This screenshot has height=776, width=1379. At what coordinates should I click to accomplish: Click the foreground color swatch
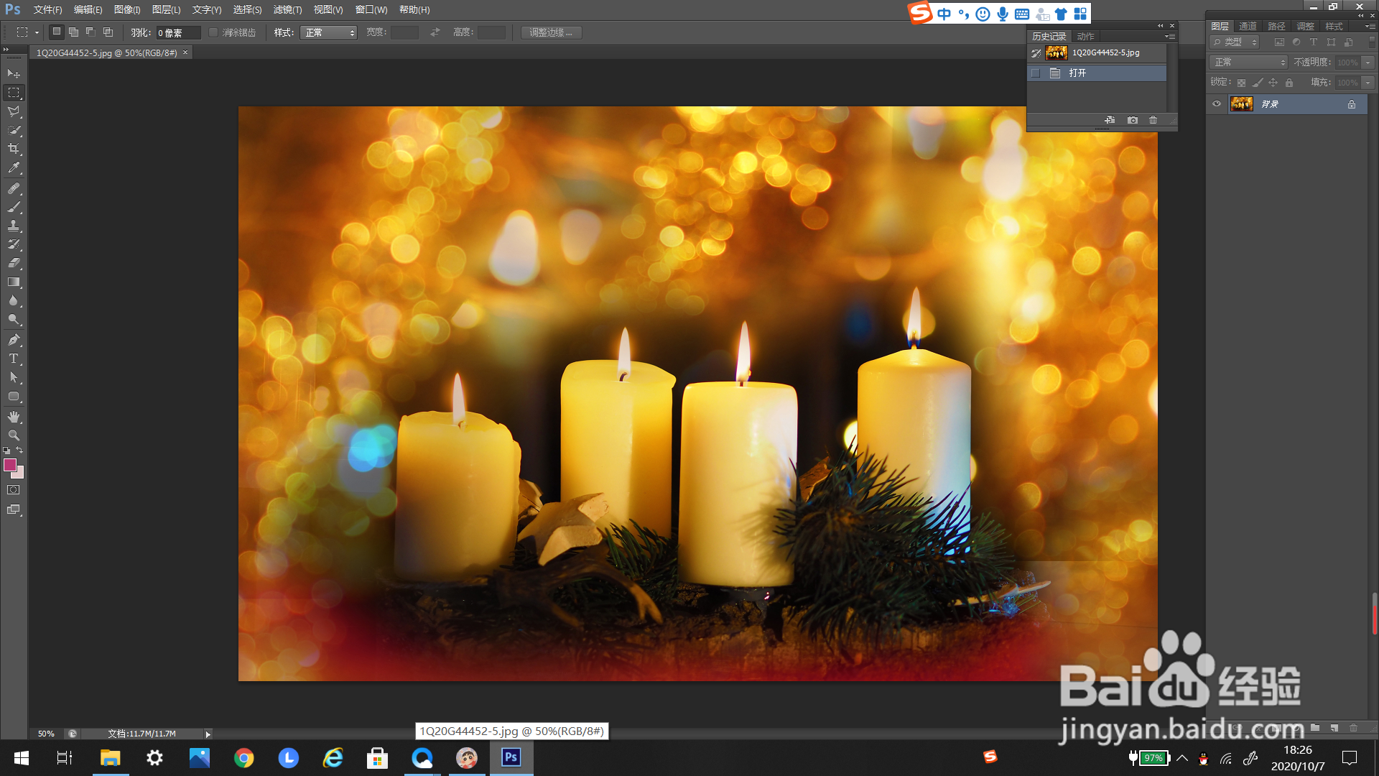(x=9, y=465)
